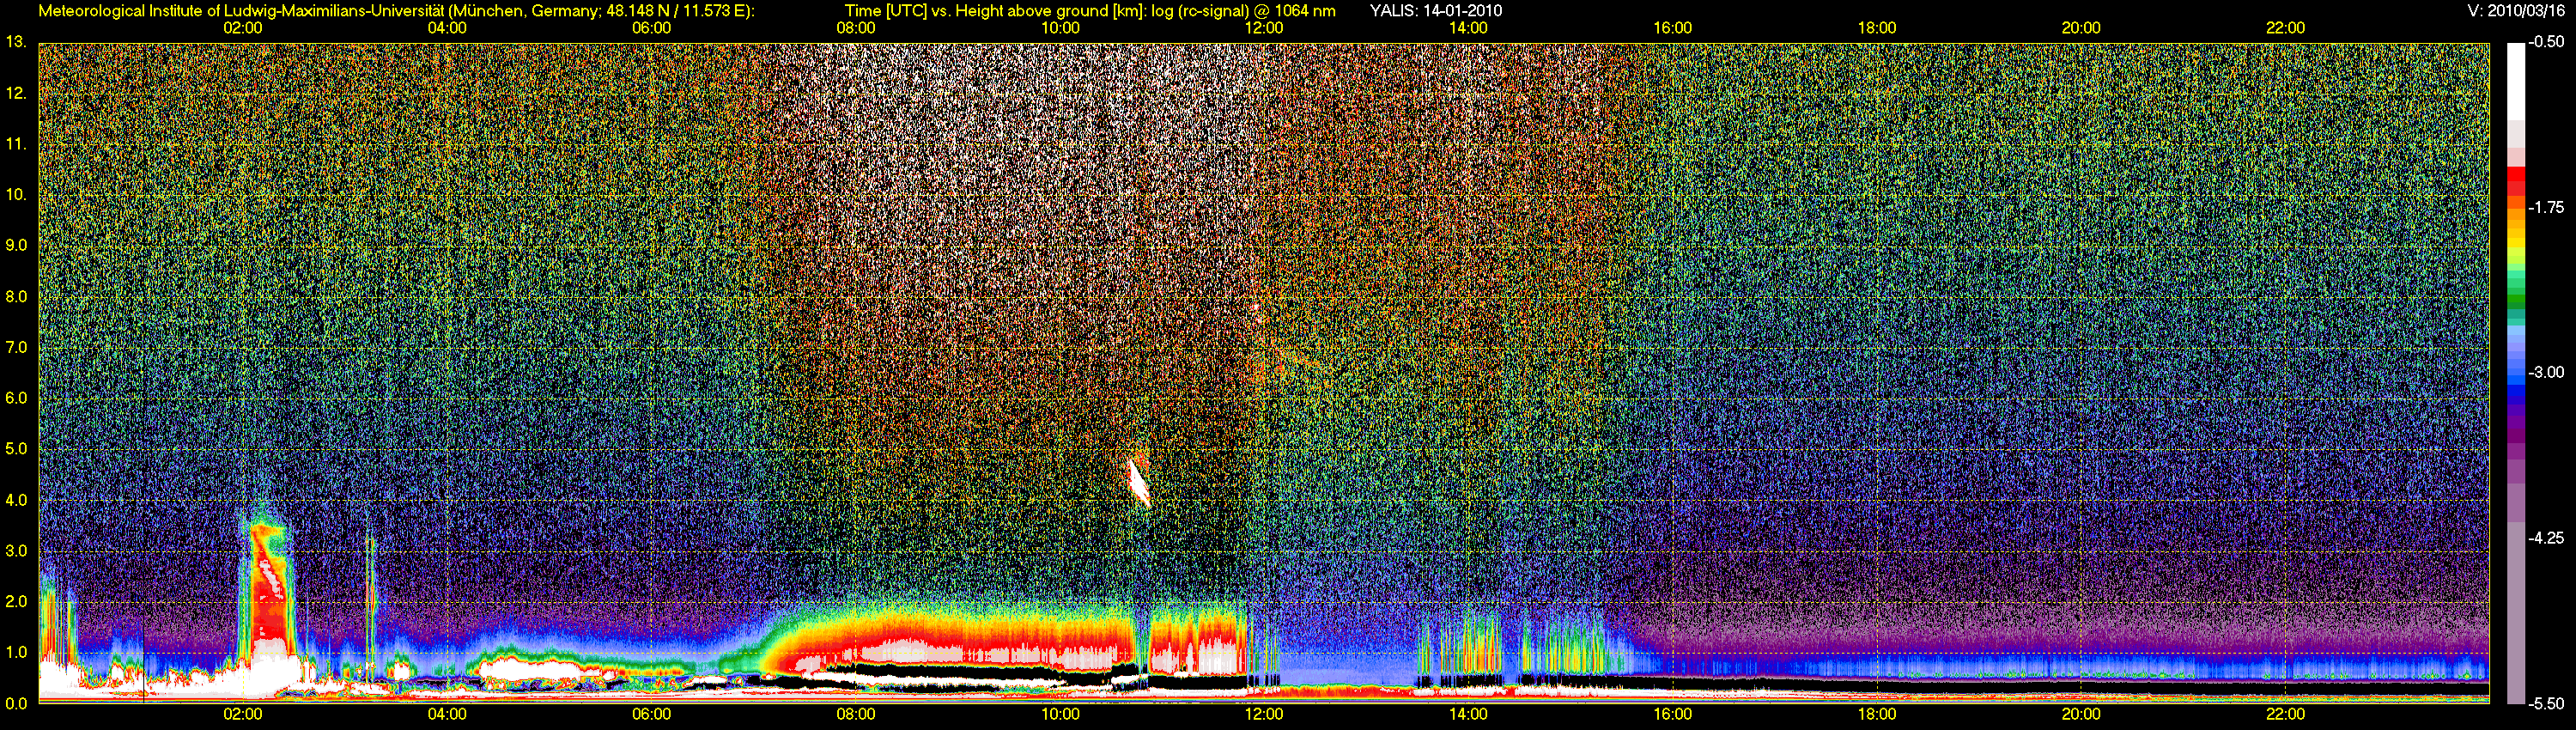Viewport: 2576px width, 730px height.
Task: Click '16:00' on the top time axis
Action: (x=1673, y=28)
